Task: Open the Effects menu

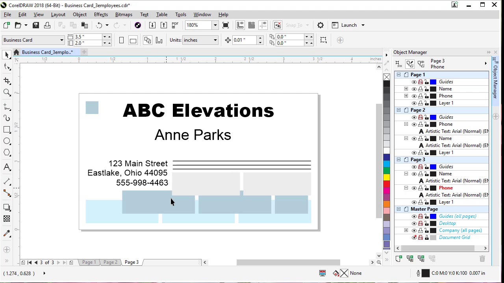Action: pos(101,15)
